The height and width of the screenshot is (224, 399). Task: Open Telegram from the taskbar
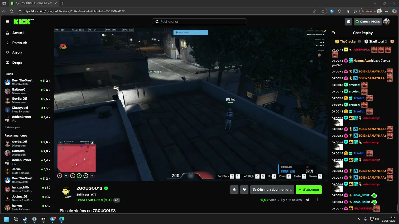(x=53, y=219)
